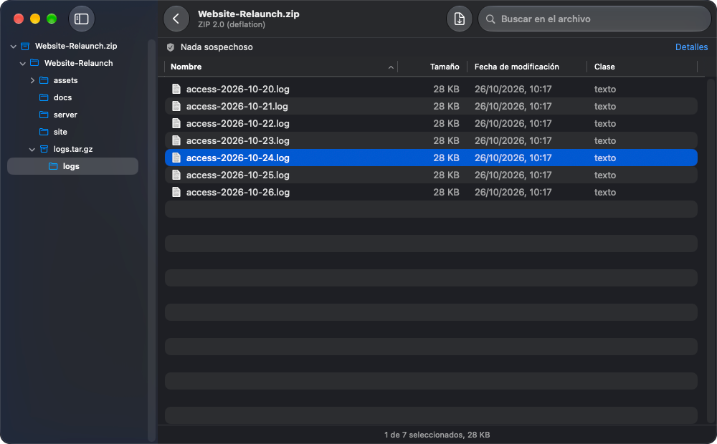This screenshot has width=717, height=444.
Task: Select the server folder in the sidebar
Action: tap(72, 115)
